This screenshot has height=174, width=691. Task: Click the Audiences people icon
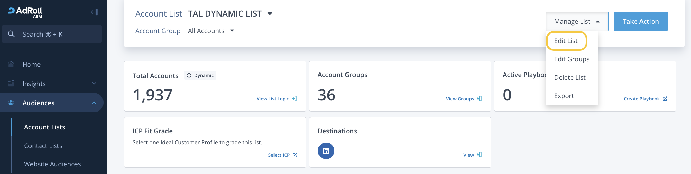pyautogui.click(x=11, y=103)
